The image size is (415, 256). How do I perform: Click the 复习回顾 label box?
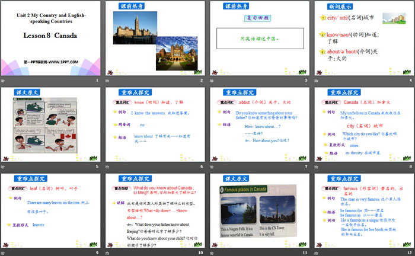pyautogui.click(x=257, y=18)
